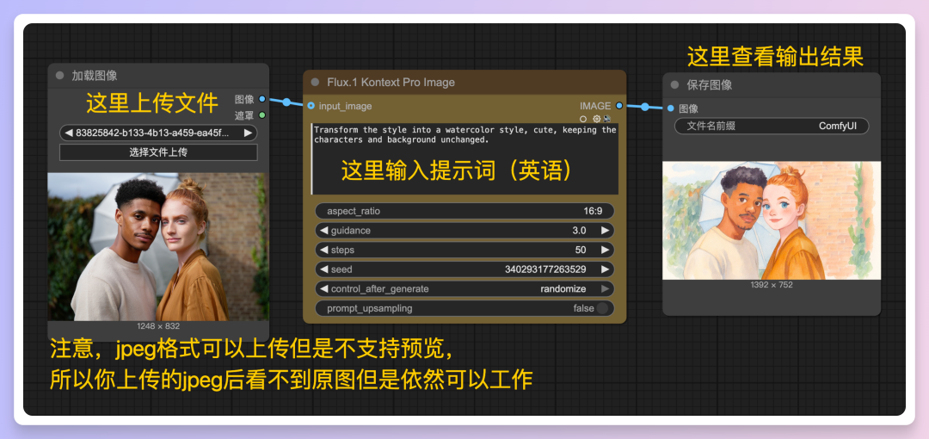
Task: Click the gear icon above the prompt box
Action: [x=597, y=119]
